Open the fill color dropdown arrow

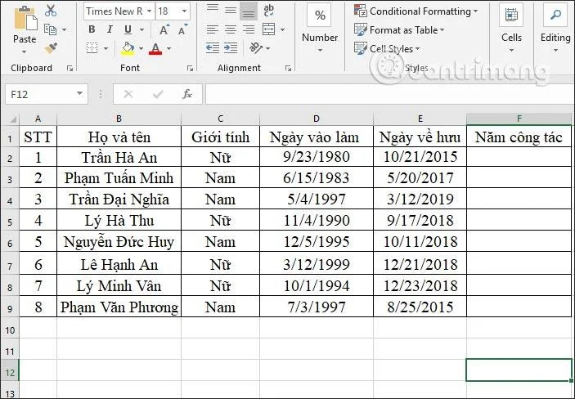tap(141, 48)
